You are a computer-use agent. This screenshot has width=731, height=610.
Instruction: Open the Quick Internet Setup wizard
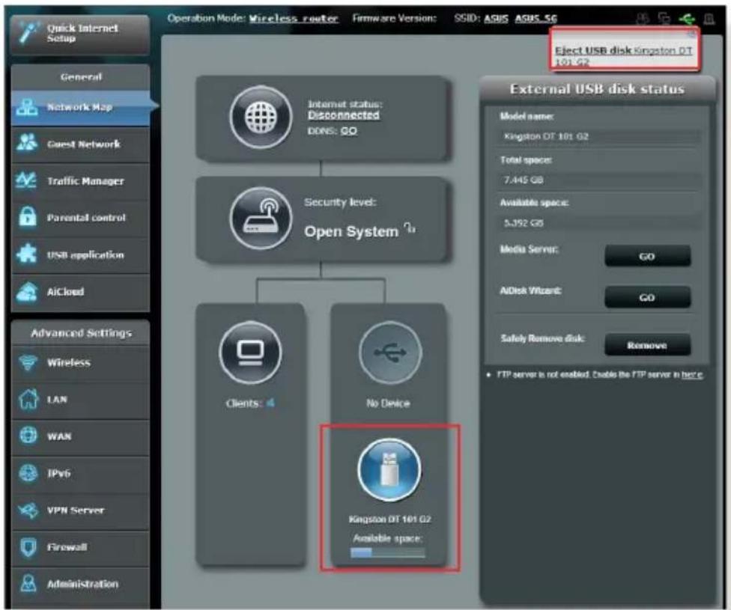[80, 34]
